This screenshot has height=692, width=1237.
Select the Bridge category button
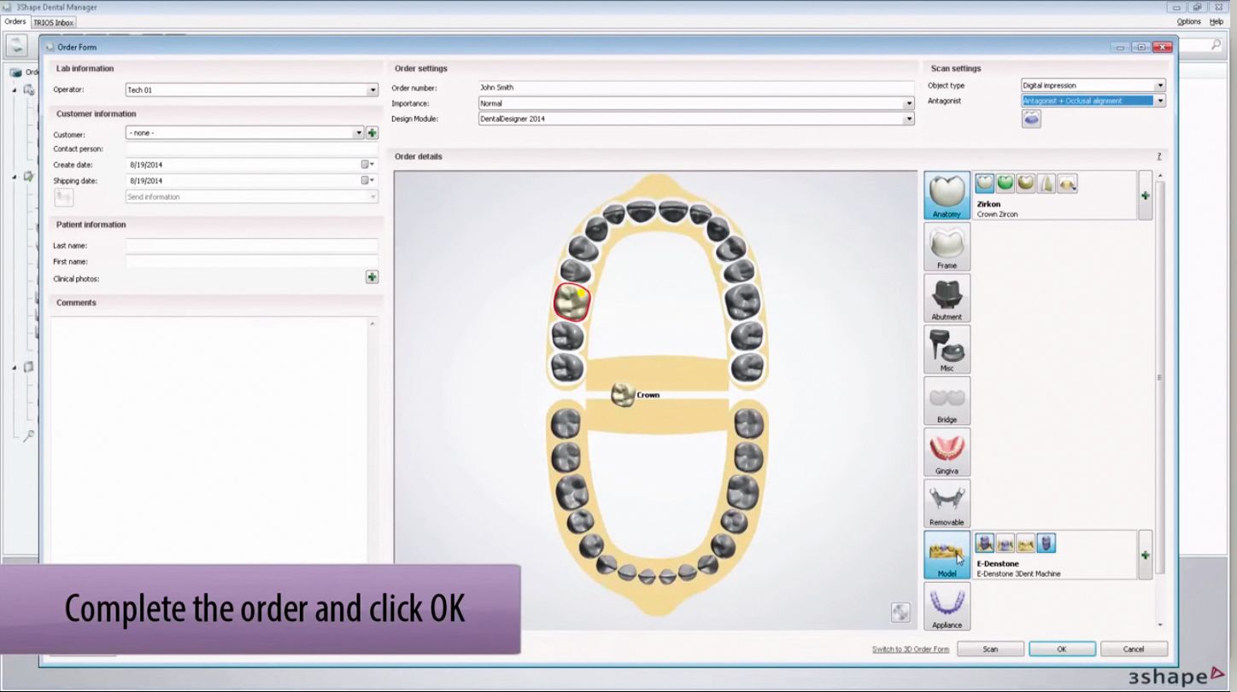pos(947,400)
